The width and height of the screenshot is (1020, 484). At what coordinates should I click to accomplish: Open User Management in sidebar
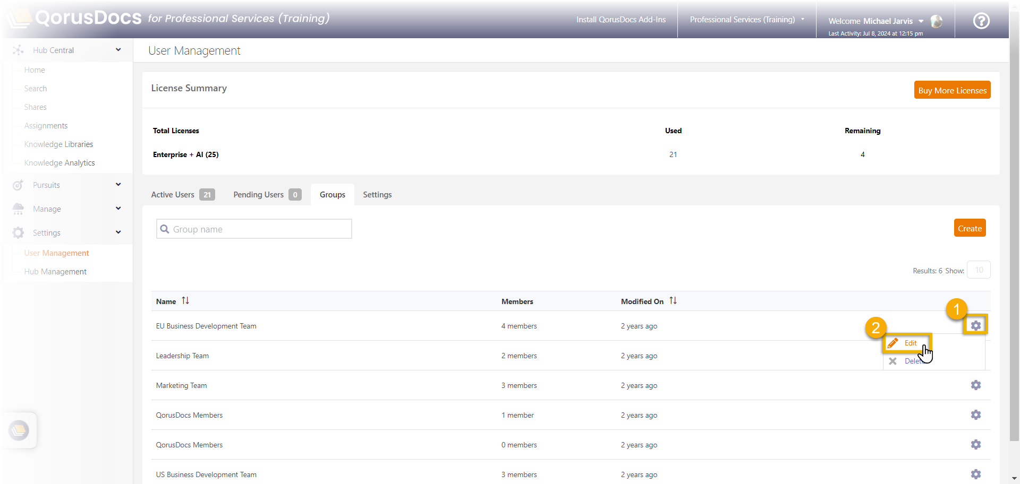click(56, 253)
